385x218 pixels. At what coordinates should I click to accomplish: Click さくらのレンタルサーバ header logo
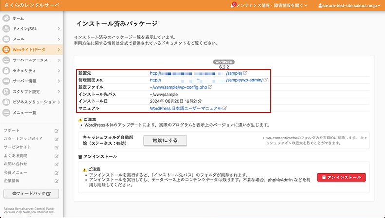32,5
